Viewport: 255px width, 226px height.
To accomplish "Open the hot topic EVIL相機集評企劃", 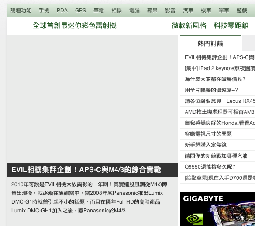I will (220, 57).
